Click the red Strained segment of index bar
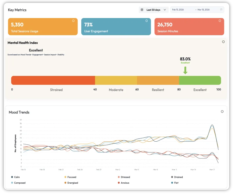Viewport: 233px width, 194px height. pos(53,81)
